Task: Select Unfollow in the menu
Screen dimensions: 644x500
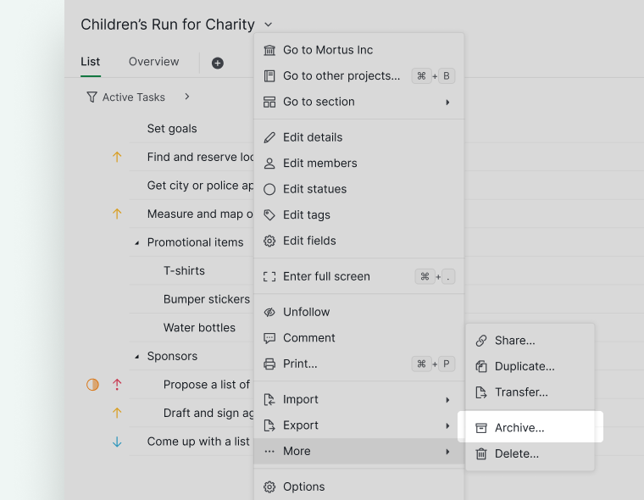Action: [359, 312]
